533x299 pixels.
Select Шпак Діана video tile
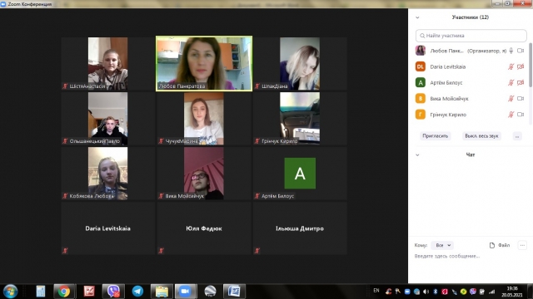[x=300, y=63]
